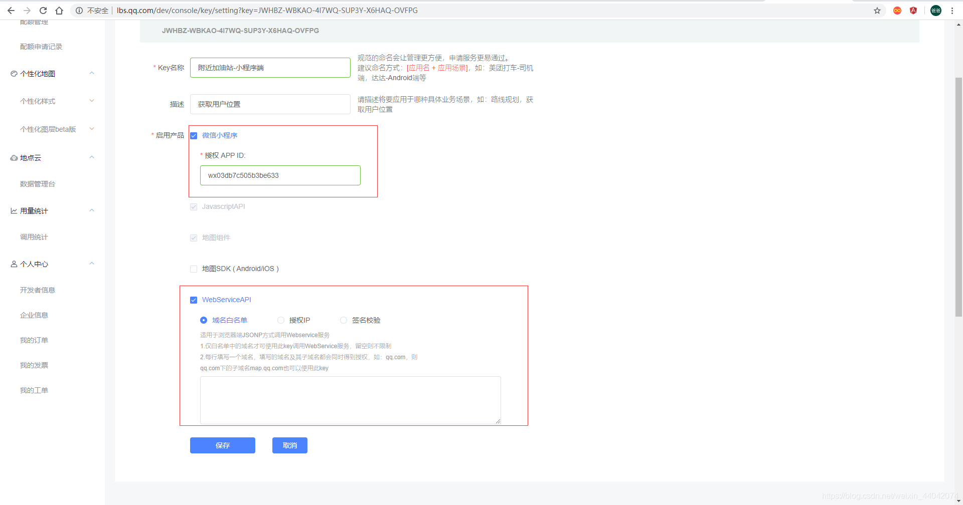Image resolution: width=963 pixels, height=505 pixels.
Task: Select the 签名校验 radio option
Action: coord(344,320)
